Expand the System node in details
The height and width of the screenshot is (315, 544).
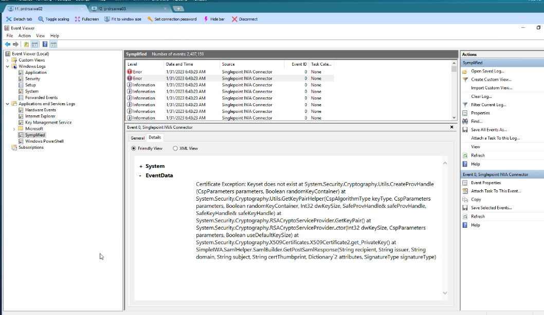tap(140, 166)
